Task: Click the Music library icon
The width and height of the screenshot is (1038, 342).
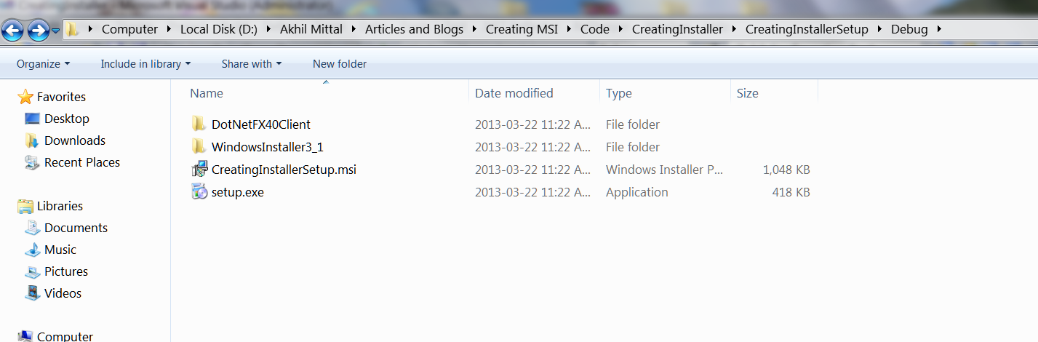Action: (x=32, y=250)
